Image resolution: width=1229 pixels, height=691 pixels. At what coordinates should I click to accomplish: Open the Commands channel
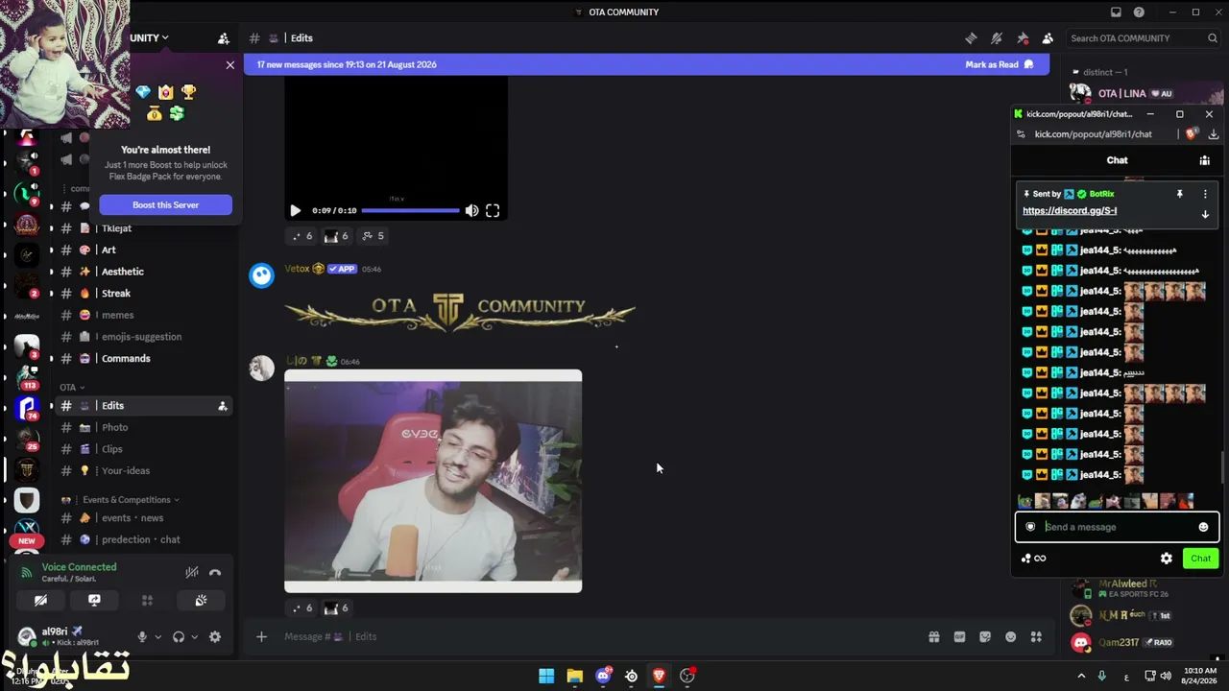(x=125, y=359)
